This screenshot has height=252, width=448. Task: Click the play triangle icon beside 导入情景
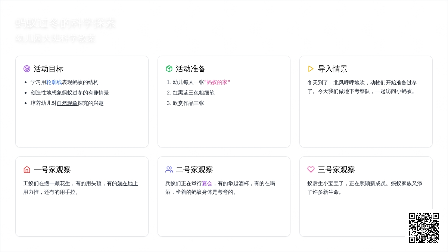[x=311, y=69]
